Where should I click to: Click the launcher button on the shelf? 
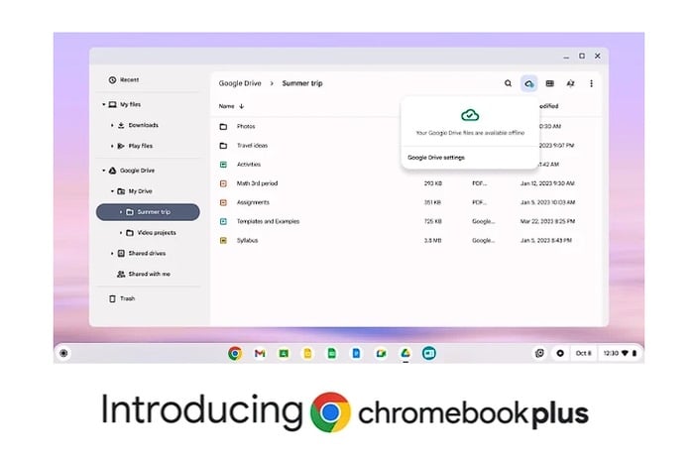tap(63, 353)
